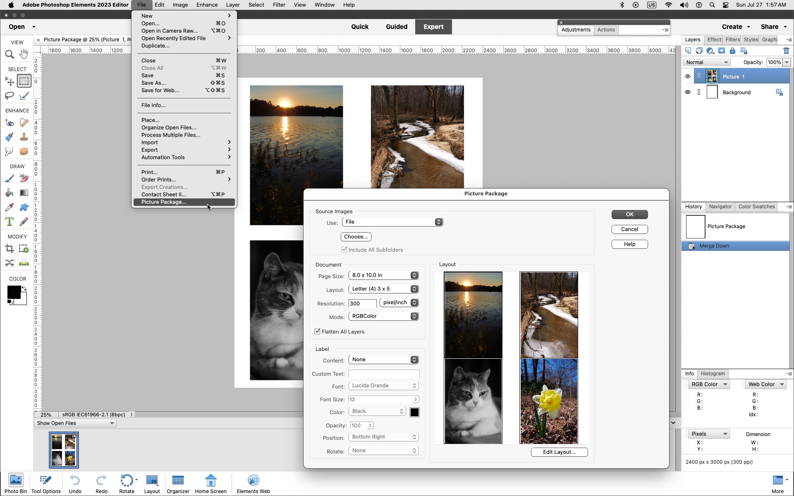Image resolution: width=794 pixels, height=496 pixels.
Task: Choose Contact Sheet II from the File menu
Action: 163,194
